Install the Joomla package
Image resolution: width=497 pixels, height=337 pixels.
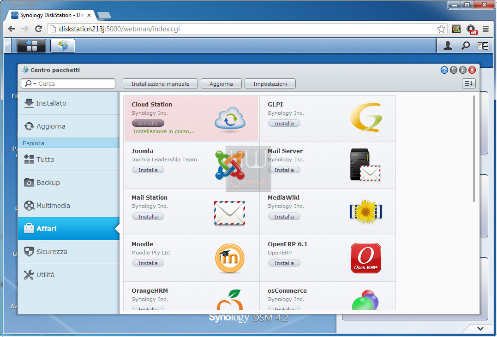[148, 170]
